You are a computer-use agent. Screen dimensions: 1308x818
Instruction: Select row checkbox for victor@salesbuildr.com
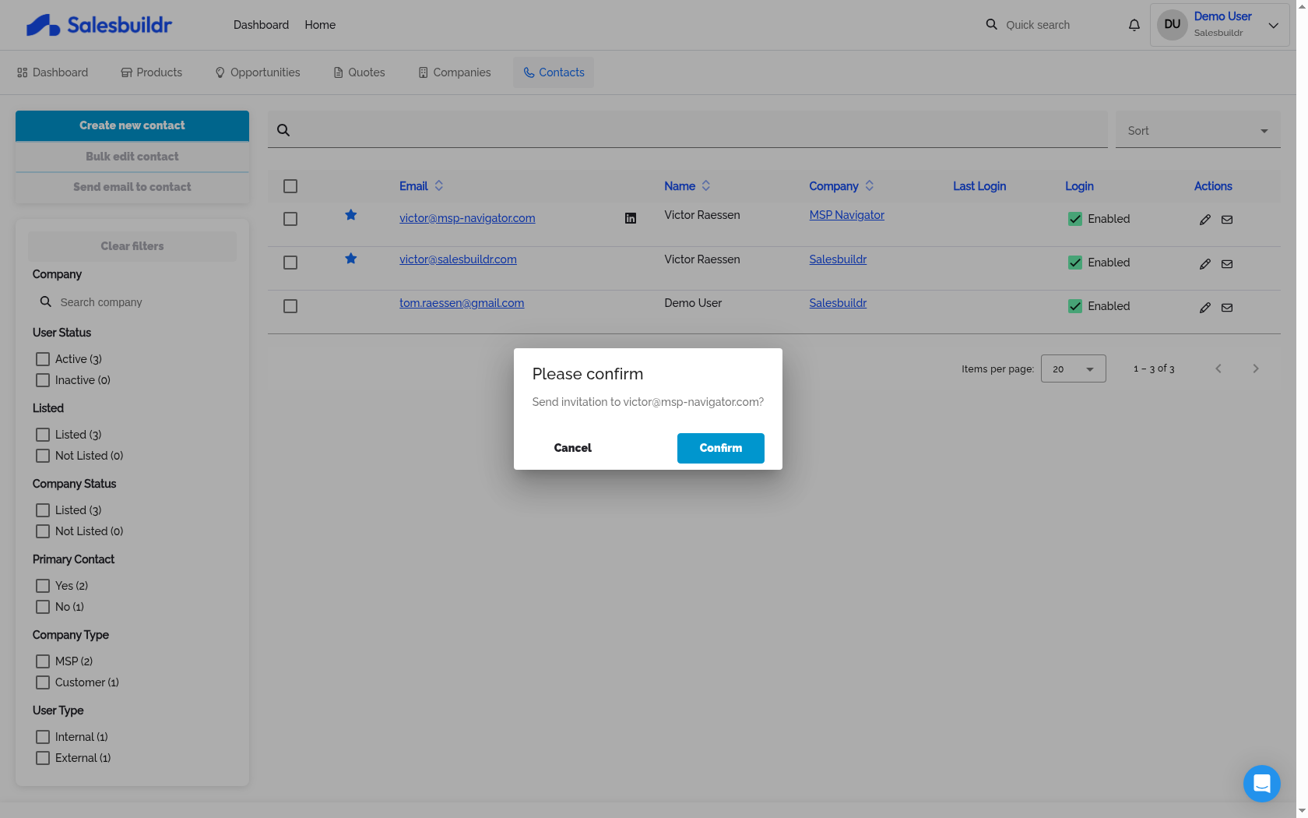(x=290, y=263)
